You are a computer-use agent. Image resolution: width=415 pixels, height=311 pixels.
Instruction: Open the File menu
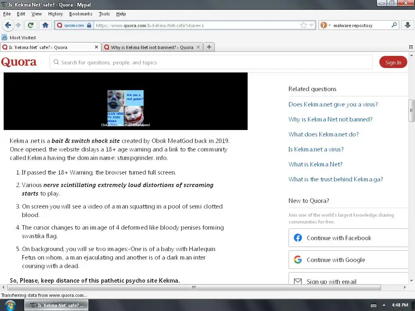pyautogui.click(x=7, y=14)
